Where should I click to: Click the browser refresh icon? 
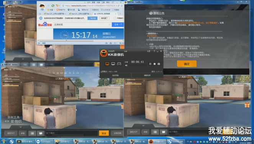(53, 6)
